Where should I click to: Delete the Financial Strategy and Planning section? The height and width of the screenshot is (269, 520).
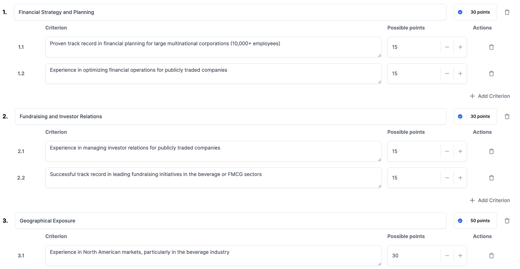507,12
